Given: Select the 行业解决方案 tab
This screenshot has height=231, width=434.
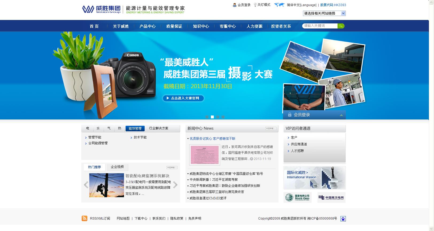Looking at the screenshot, I should point(159,128).
